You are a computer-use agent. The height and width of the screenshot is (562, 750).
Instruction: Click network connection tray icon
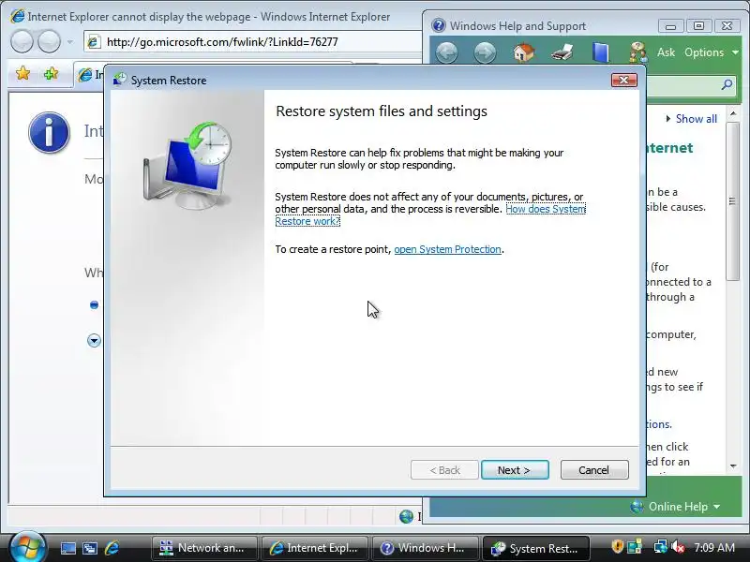tap(661, 547)
